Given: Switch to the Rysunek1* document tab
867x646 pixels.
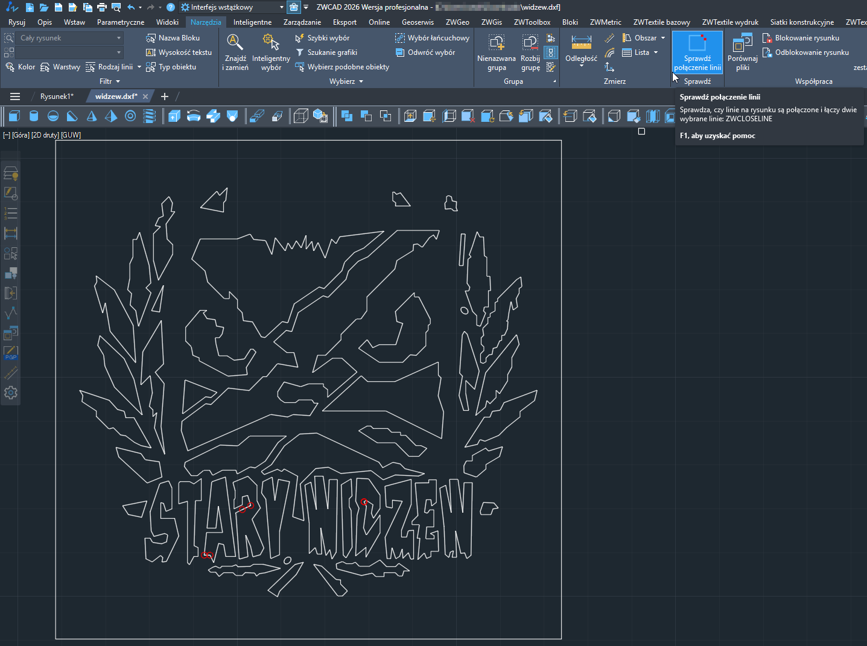Looking at the screenshot, I should [x=57, y=97].
